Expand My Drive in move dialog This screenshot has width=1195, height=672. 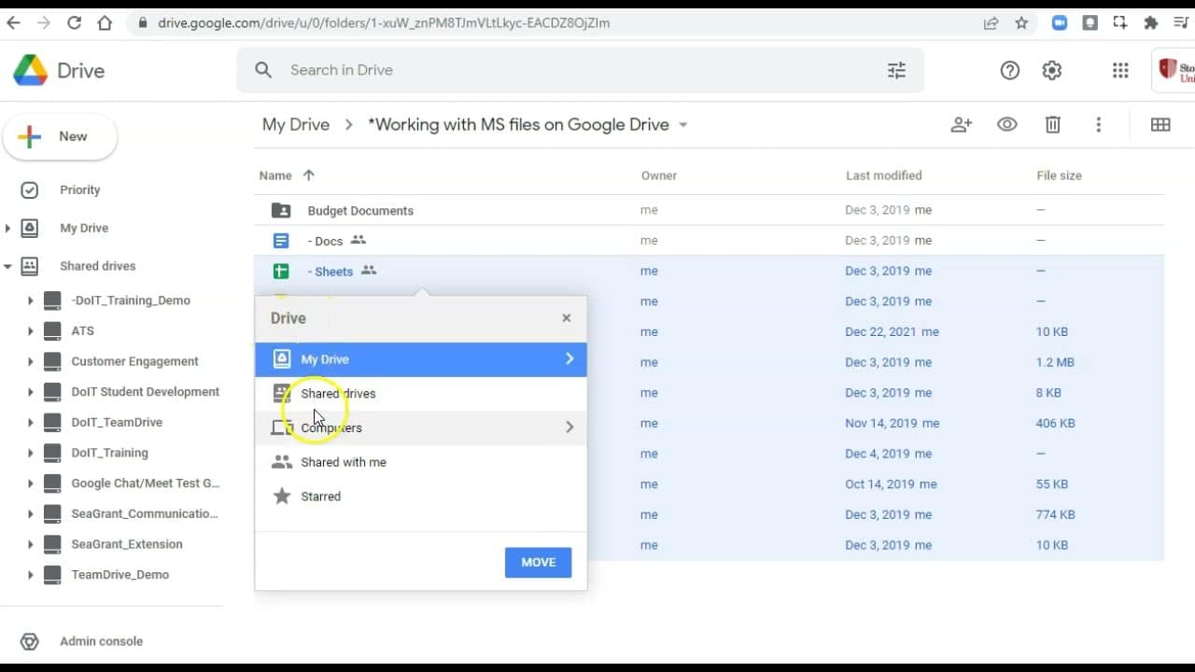tap(569, 358)
